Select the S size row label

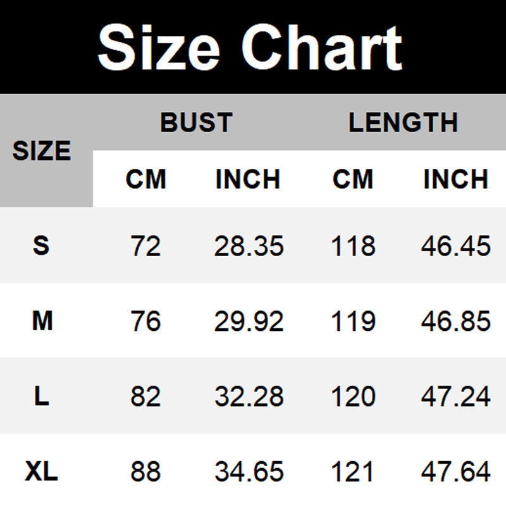(41, 245)
